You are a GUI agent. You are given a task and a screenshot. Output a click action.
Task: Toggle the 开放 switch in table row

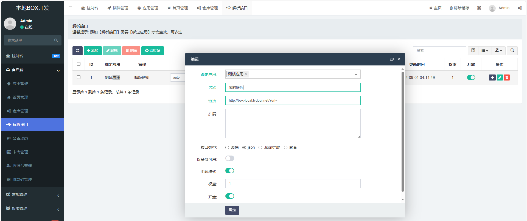coord(471,78)
